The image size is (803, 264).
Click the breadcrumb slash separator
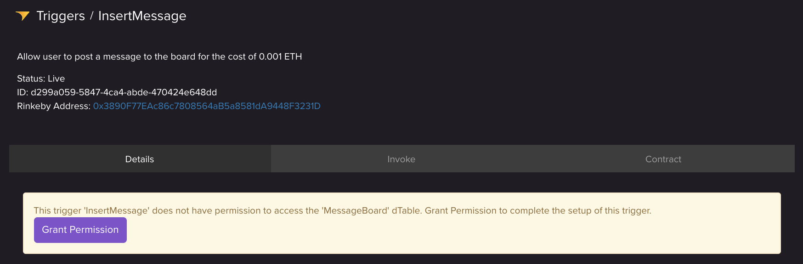[x=91, y=16]
